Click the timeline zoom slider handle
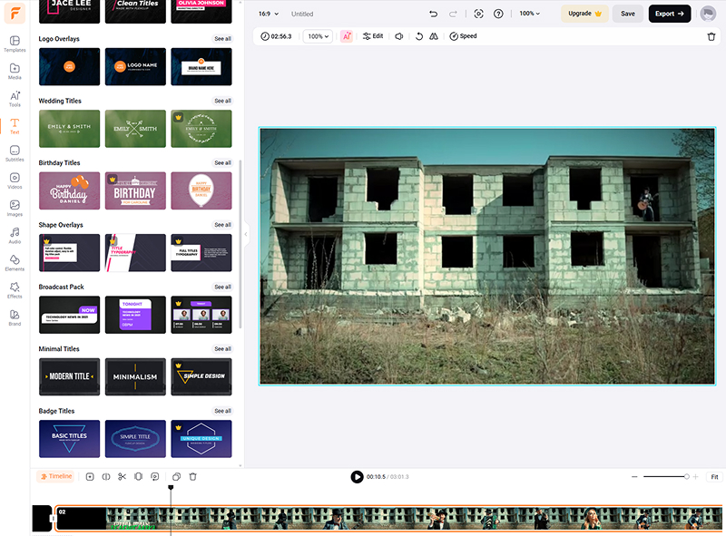Screen dimensions: 726x536 coord(686,477)
